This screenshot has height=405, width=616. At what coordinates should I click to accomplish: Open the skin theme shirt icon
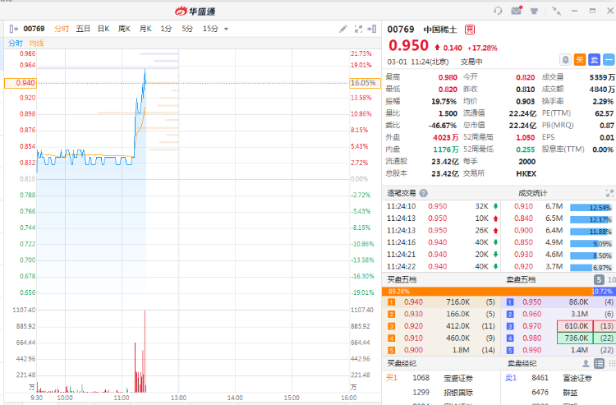536,11
